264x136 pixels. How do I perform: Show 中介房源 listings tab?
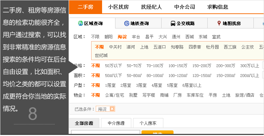[116, 123]
